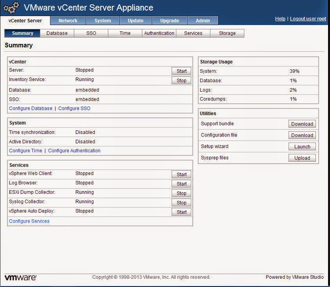
Task: View the Storage sub-tab
Action: [227, 33]
